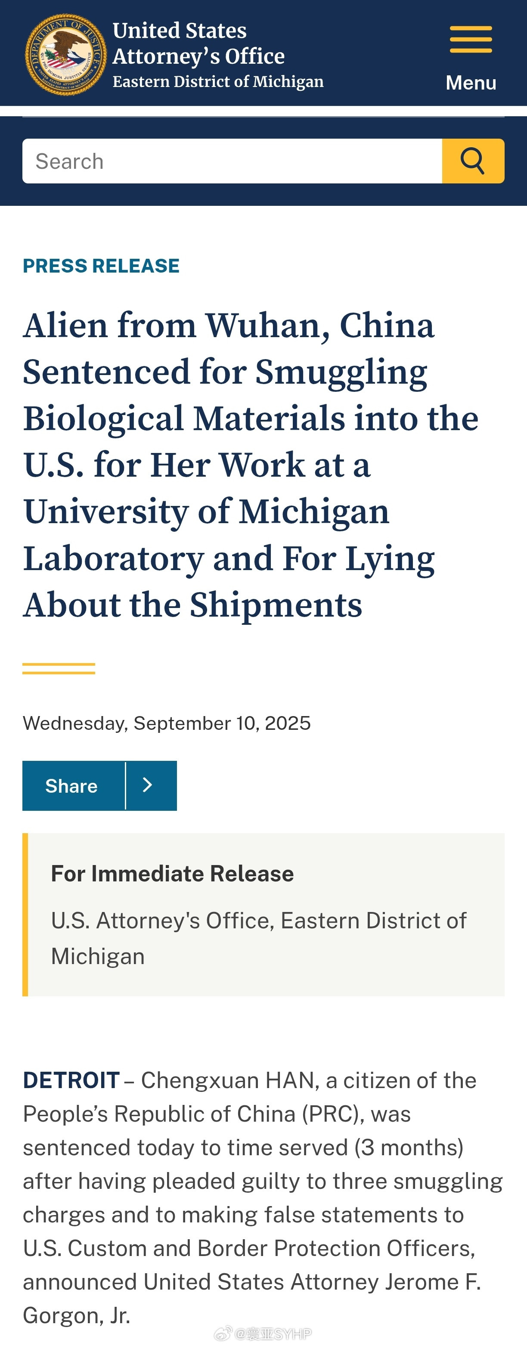
Task: Click the date Wednesday, September 10, 2025
Action: coord(167,723)
